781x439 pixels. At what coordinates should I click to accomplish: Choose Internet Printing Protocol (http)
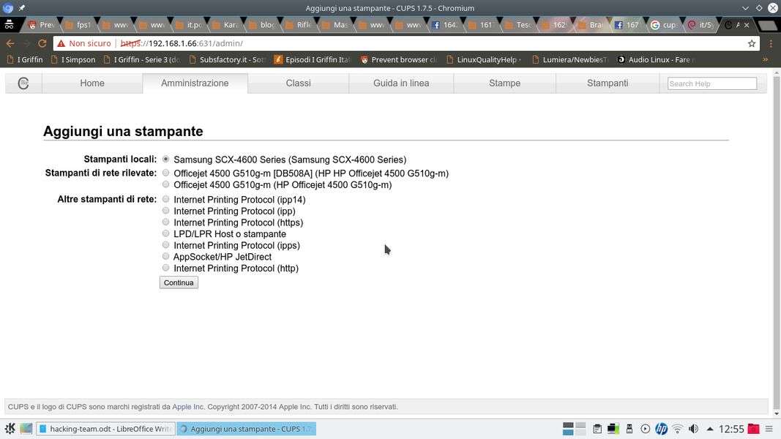[x=166, y=268]
